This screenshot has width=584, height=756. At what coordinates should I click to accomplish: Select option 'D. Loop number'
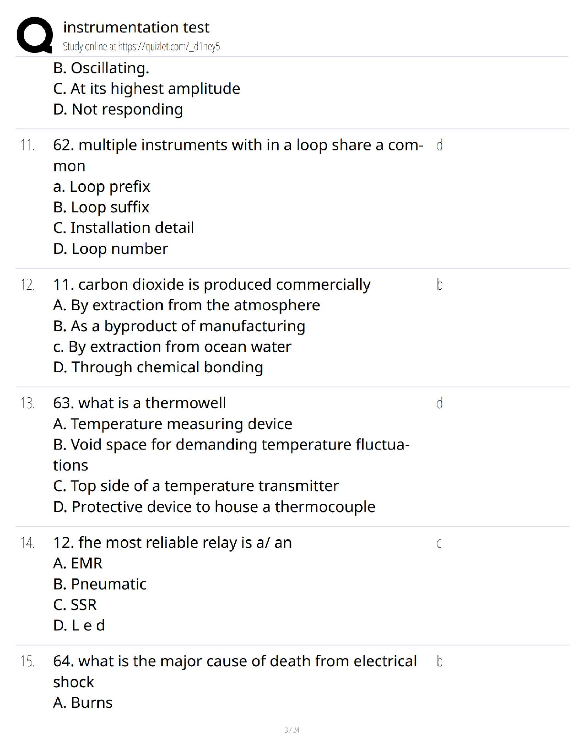[111, 249]
